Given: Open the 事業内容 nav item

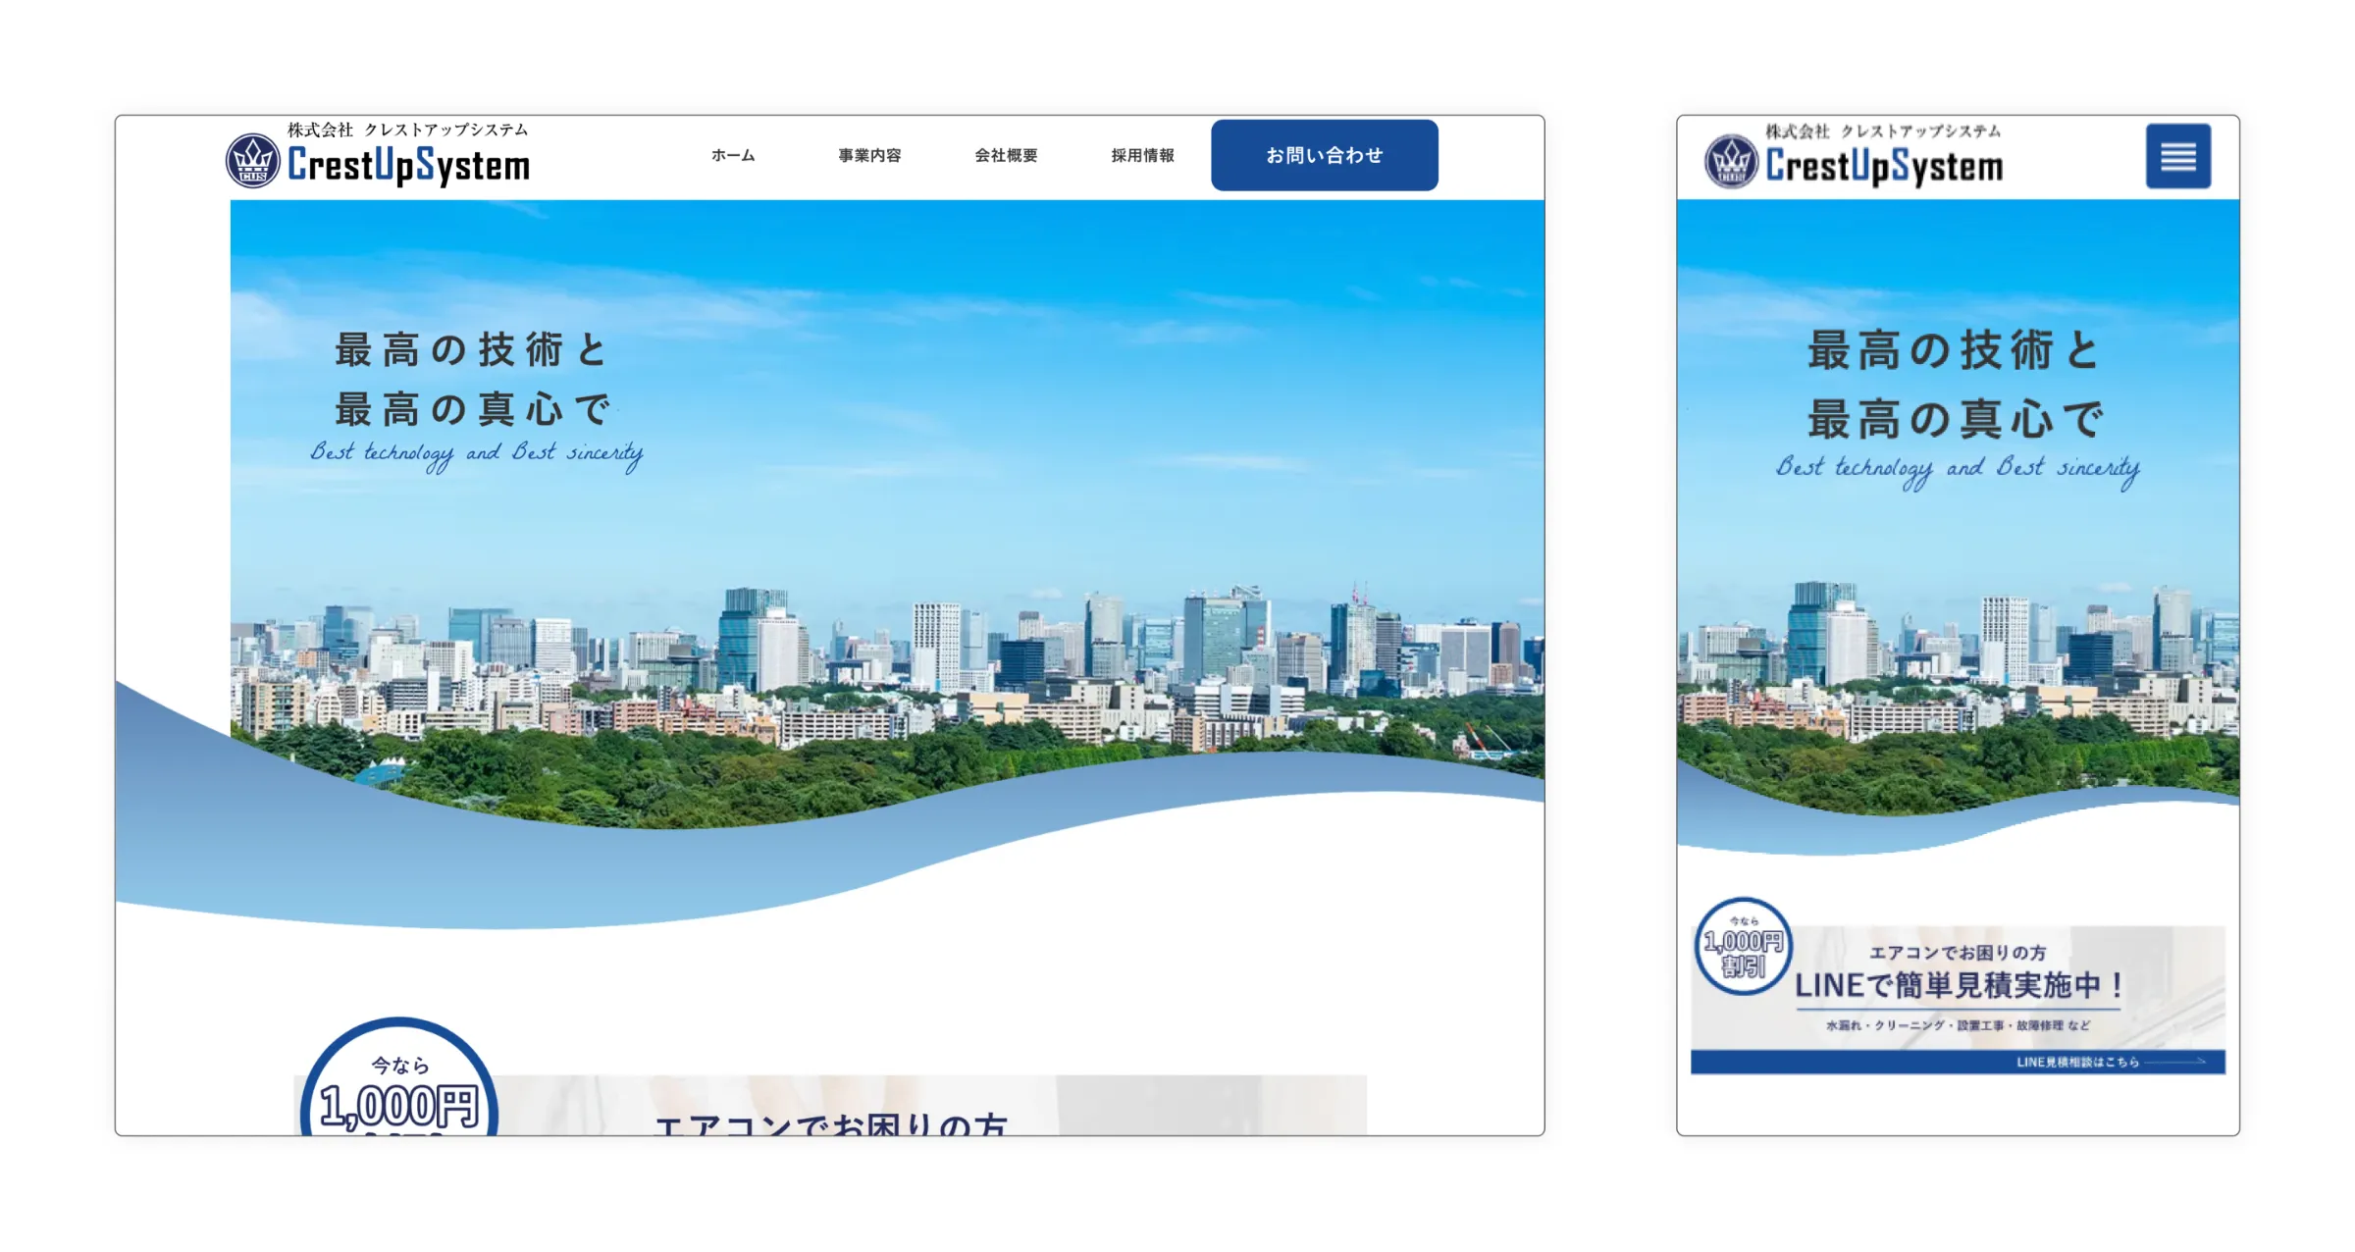Looking at the screenshot, I should (x=869, y=155).
